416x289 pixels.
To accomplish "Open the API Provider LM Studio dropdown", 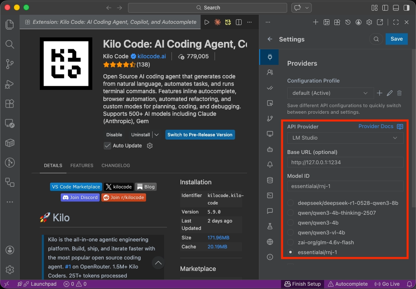I will 345,138.
